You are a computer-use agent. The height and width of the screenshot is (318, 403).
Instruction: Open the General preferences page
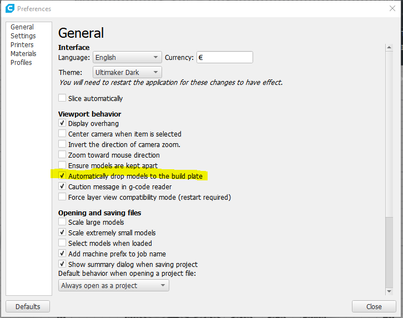tap(22, 27)
